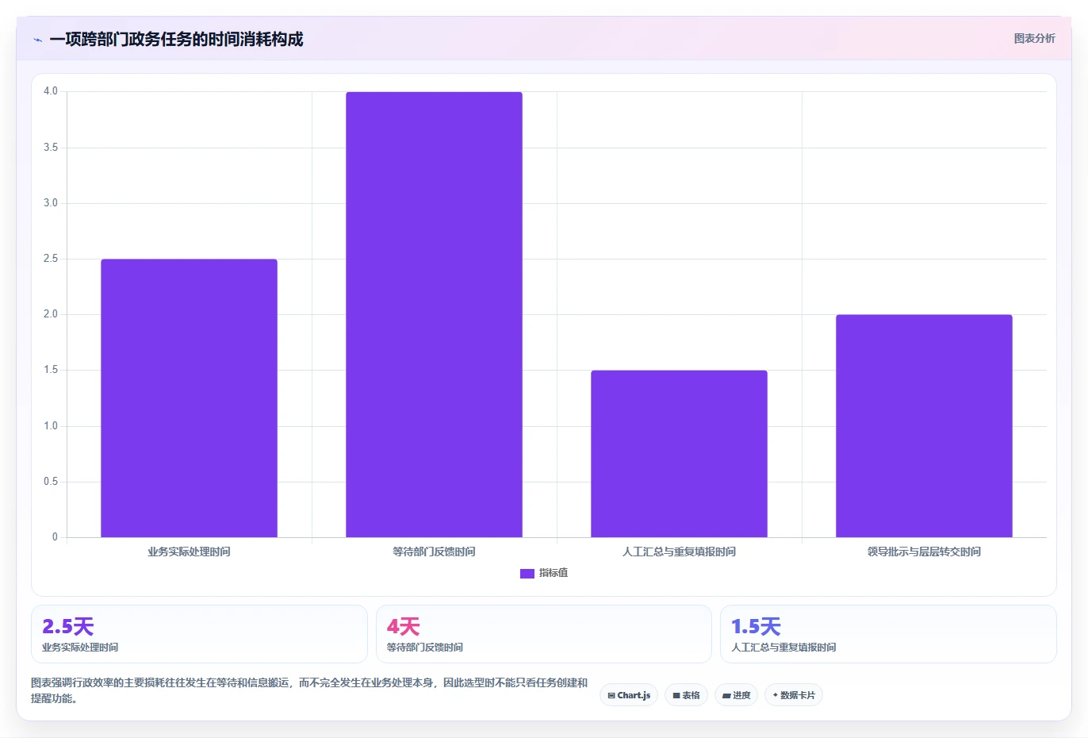Click the Chart.js tag chip
The width and height of the screenshot is (1088, 738).
click(629, 695)
